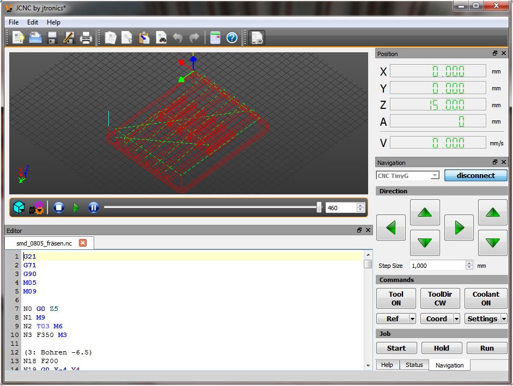Expand the Ref button dropdown arrow
Screen dimensions: 513x386
click(412, 319)
